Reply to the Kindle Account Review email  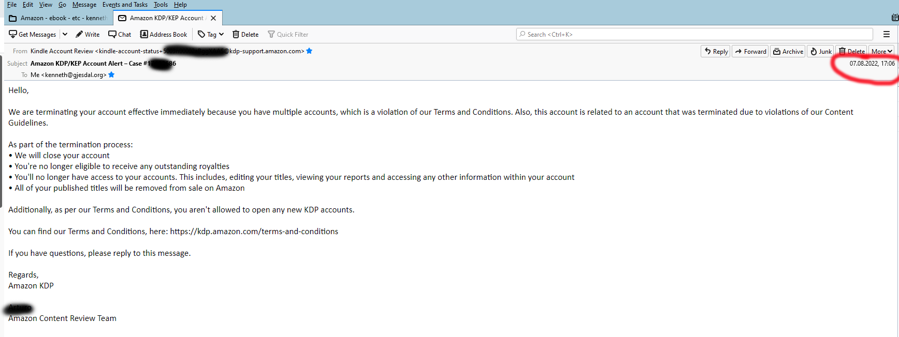coord(716,51)
